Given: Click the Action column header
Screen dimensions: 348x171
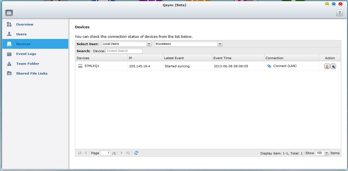Looking at the screenshot, I should click(x=330, y=58).
